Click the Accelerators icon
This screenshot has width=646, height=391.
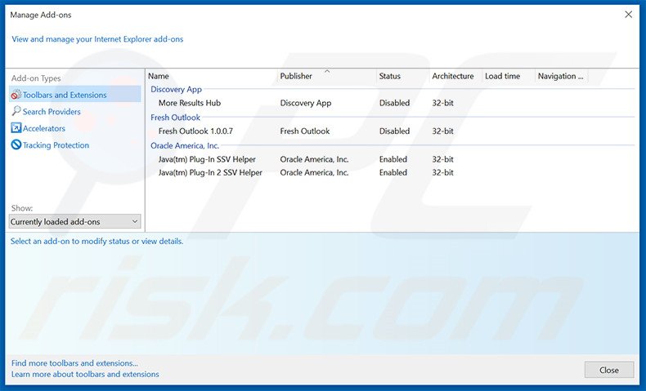pos(16,128)
